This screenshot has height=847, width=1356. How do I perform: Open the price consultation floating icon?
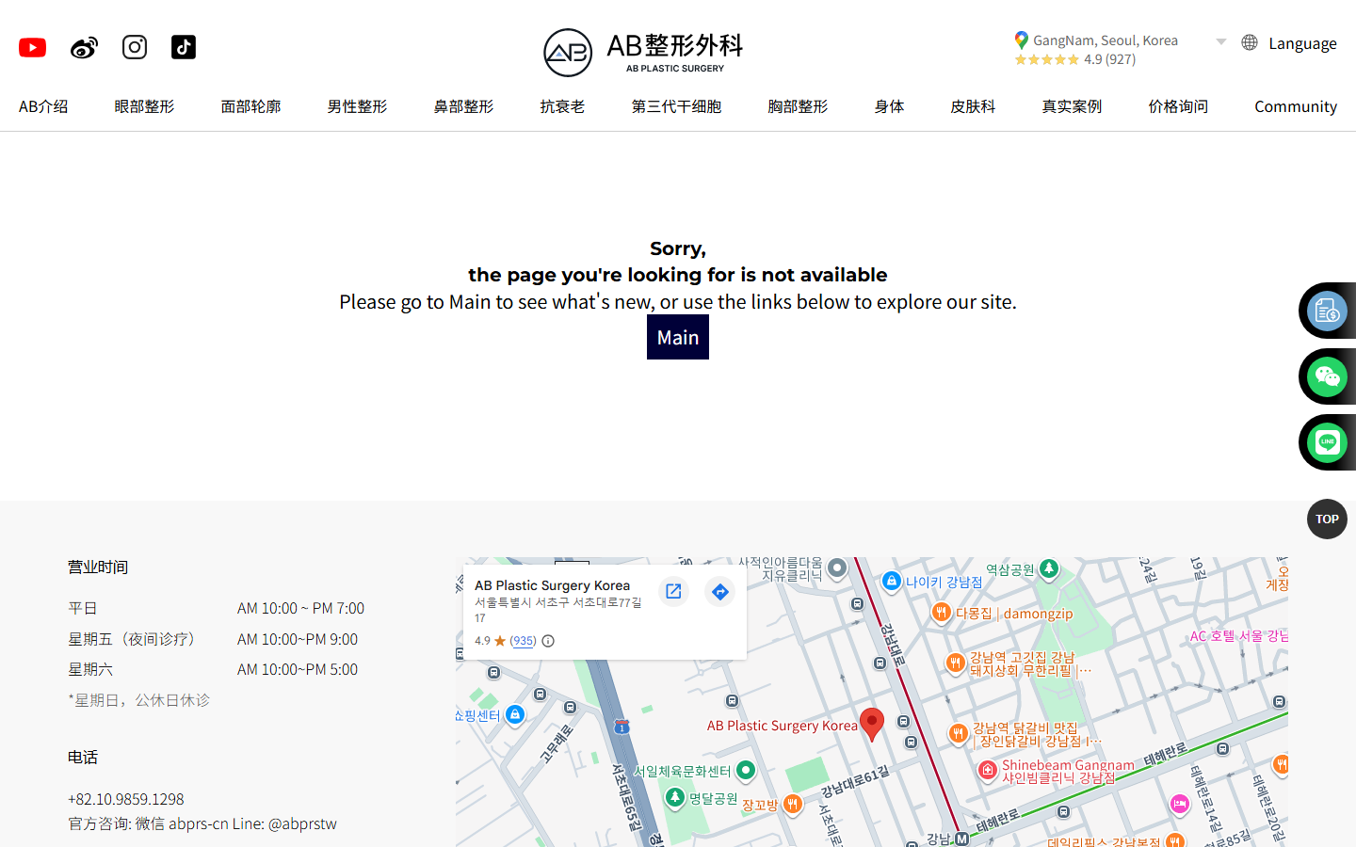(1327, 311)
